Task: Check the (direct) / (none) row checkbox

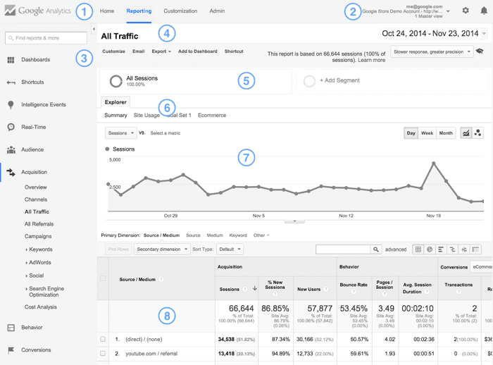Action: pyautogui.click(x=103, y=339)
